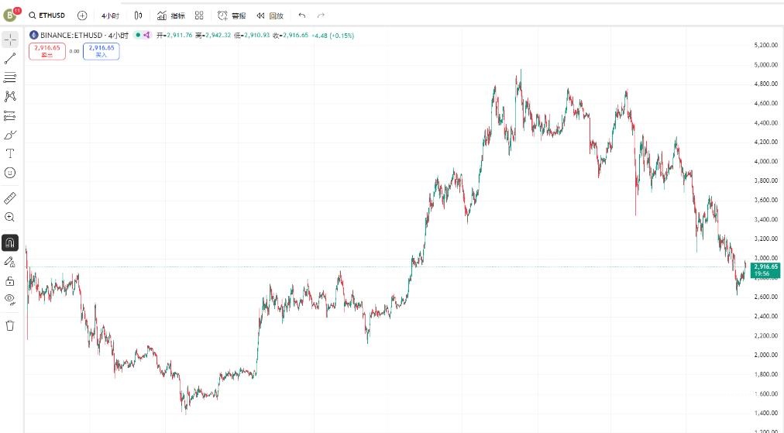784x433 pixels.
Task: Select the ruler measure tool
Action: (x=10, y=198)
